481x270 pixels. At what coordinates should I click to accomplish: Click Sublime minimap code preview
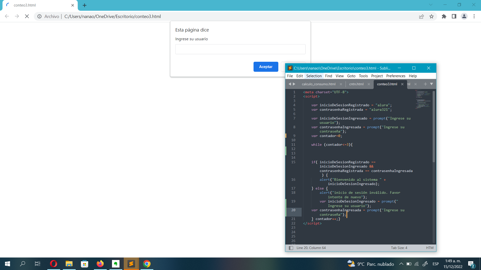tap(423, 99)
